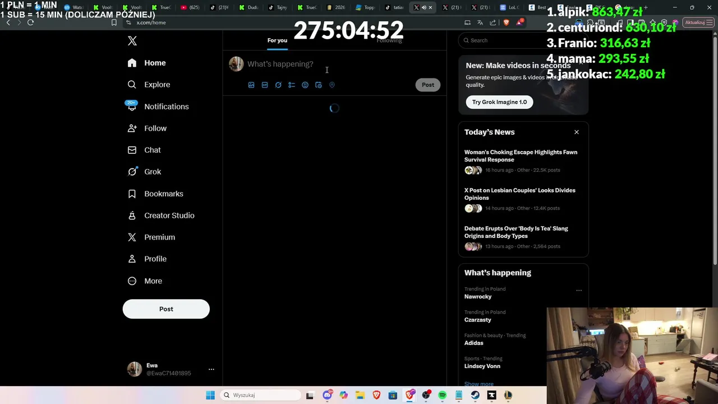This screenshot has height=404, width=718.
Task: Switch to the Following tab
Action: 389,40
